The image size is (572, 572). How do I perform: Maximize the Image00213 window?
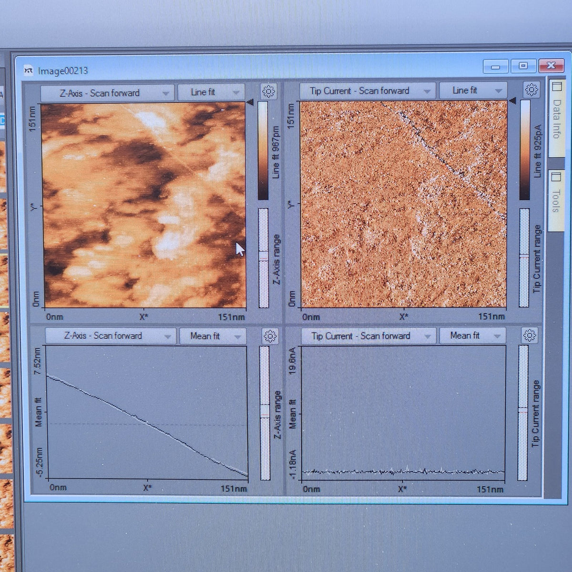pyautogui.click(x=523, y=66)
